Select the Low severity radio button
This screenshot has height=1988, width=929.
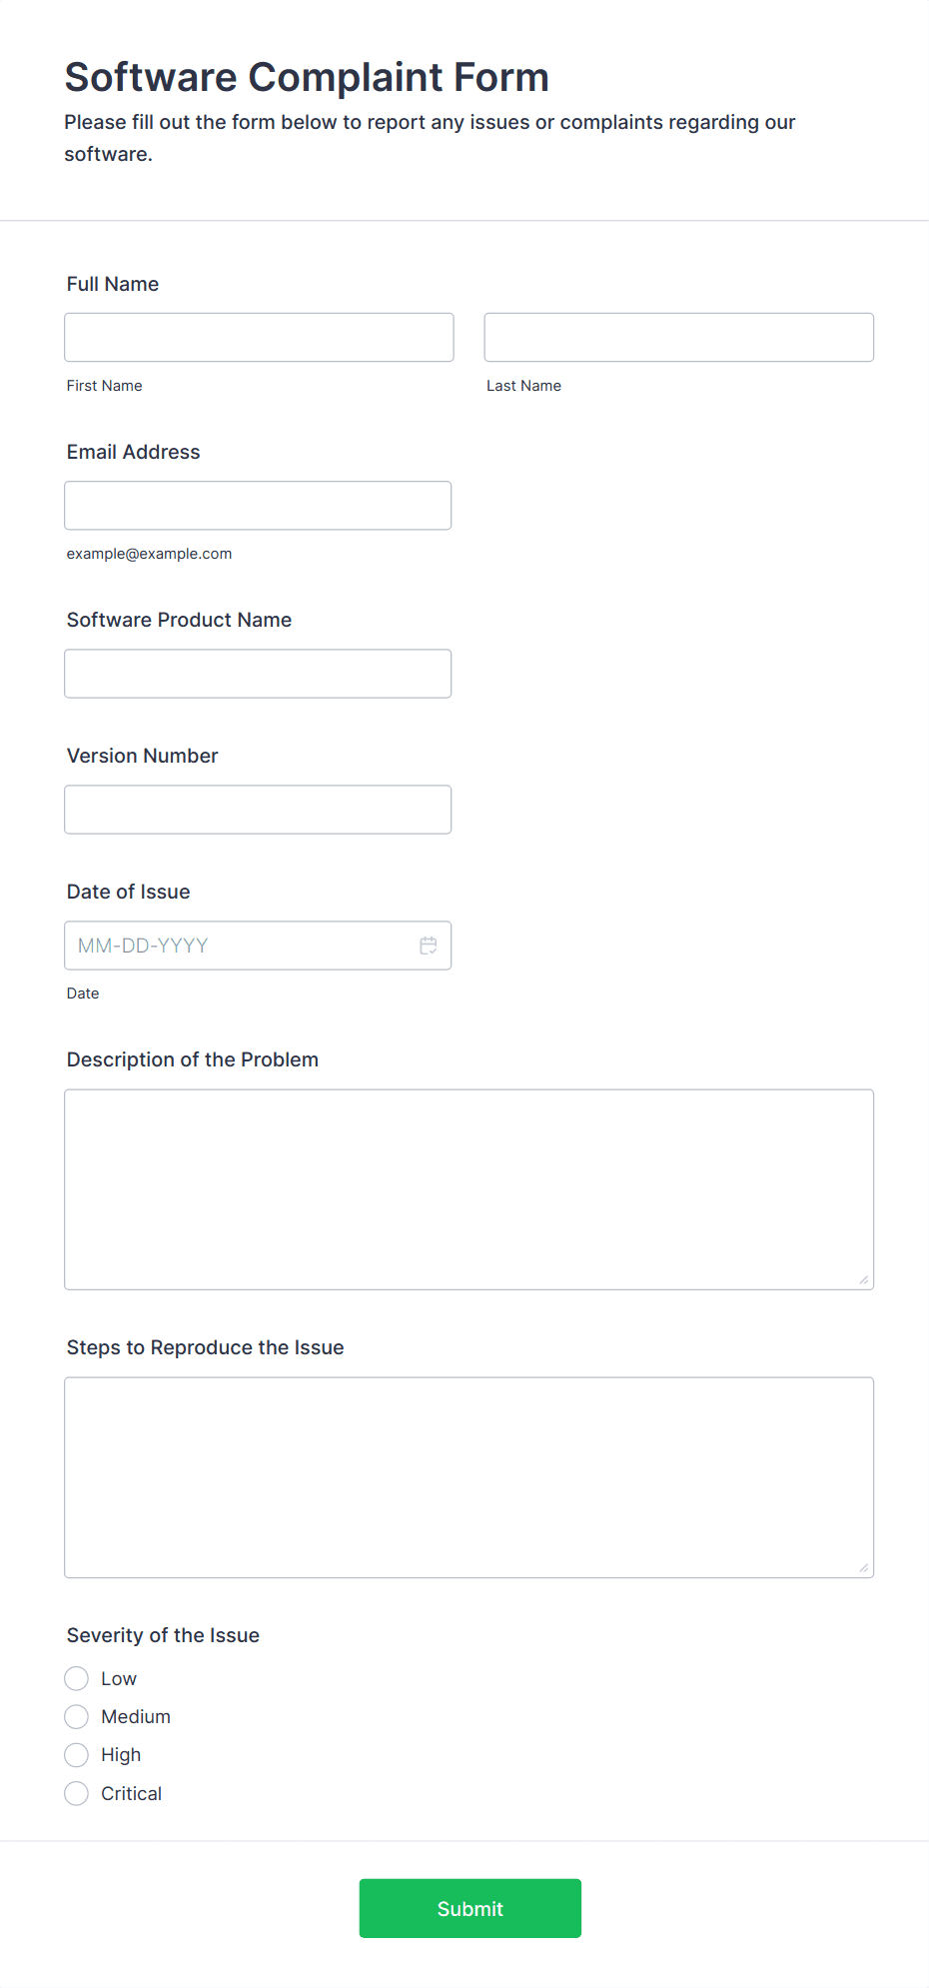(77, 1678)
